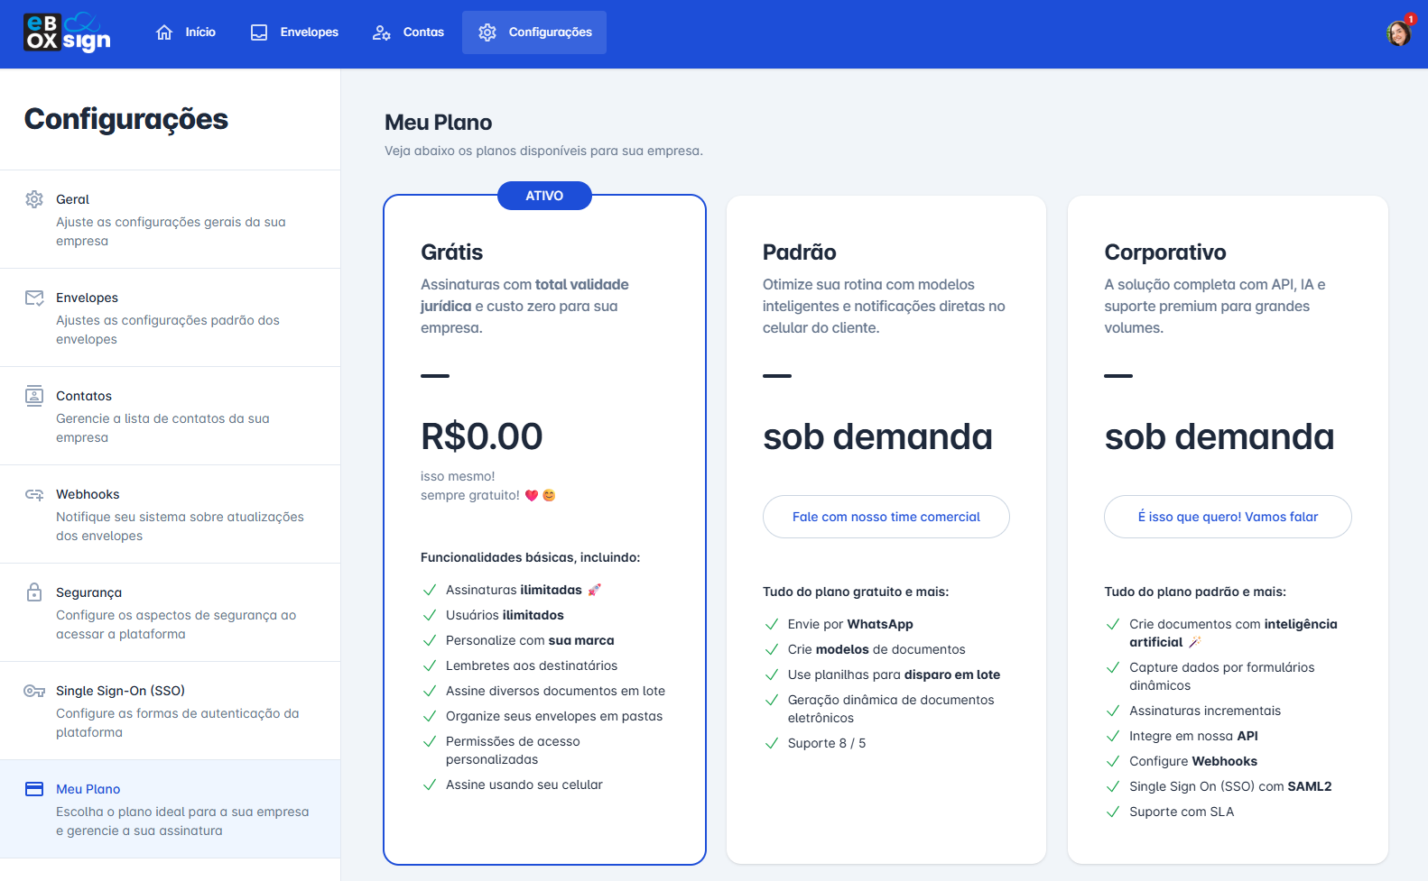The image size is (1428, 881).
Task: Open Envelopes in top navigation
Action: coord(294,32)
